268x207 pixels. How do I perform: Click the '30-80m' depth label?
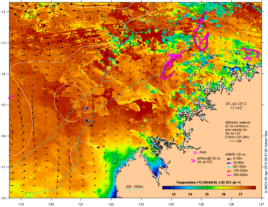[x=238, y=163]
